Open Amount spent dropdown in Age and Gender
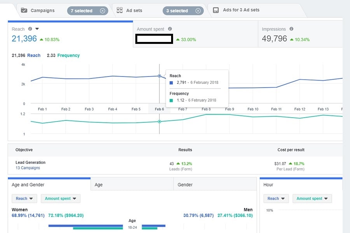 pyautogui.click(x=61, y=198)
